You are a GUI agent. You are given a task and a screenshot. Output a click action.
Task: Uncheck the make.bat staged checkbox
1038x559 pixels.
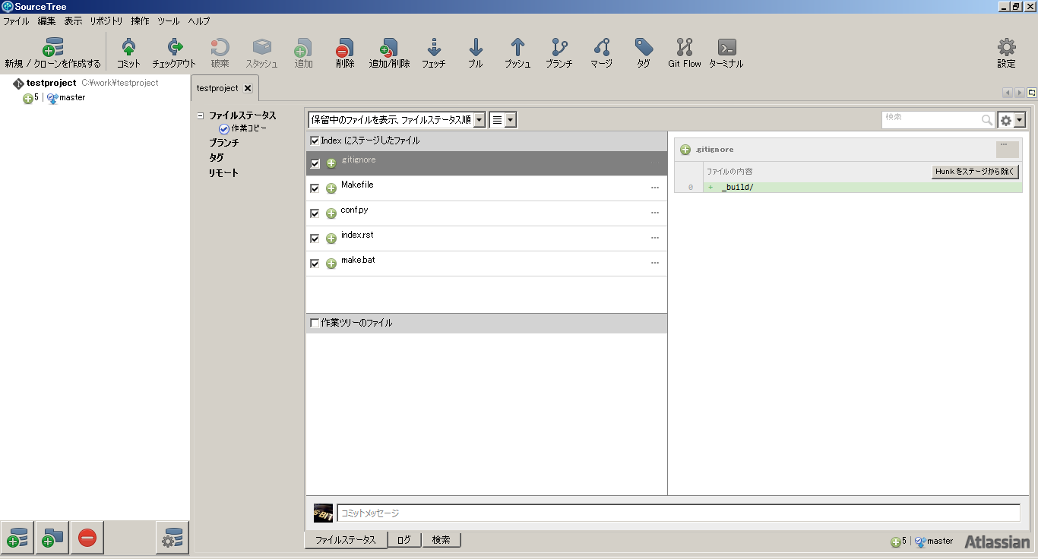coord(315,264)
